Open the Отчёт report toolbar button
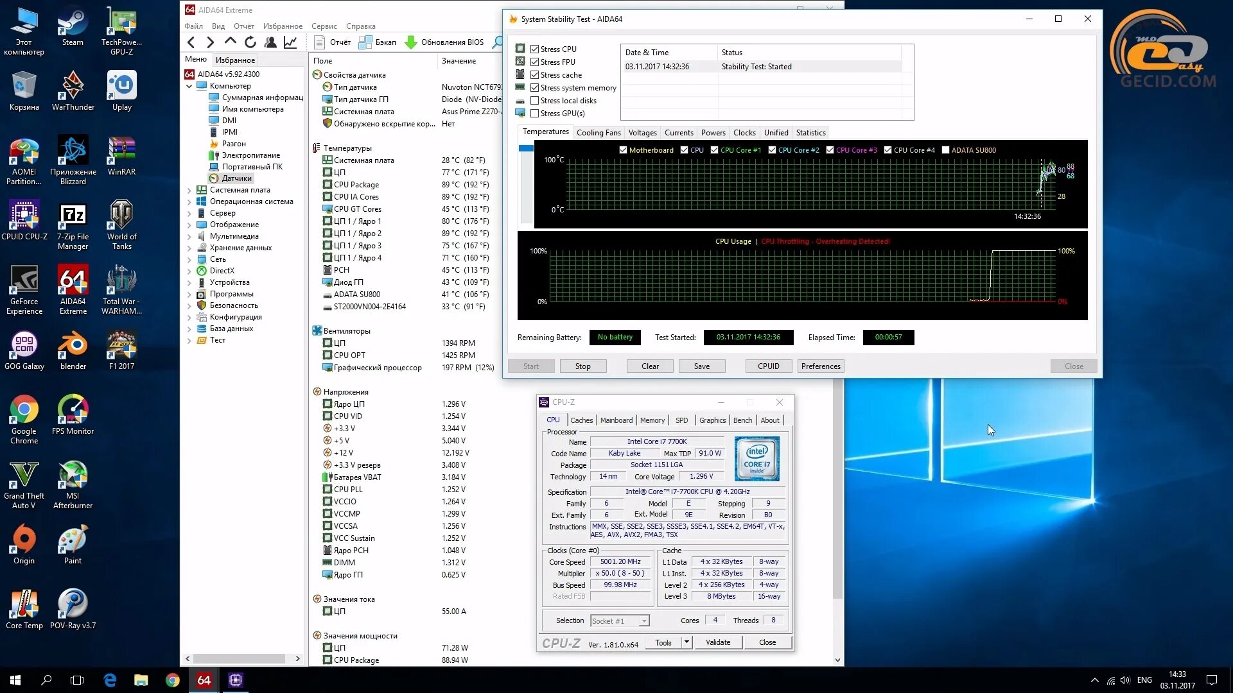This screenshot has height=693, width=1233. tap(332, 42)
